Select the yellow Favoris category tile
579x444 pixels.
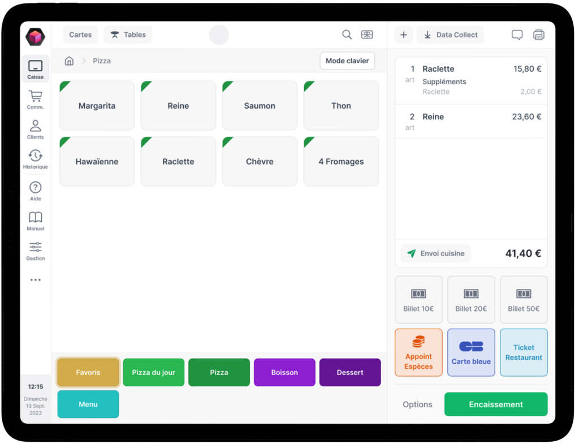(88, 372)
